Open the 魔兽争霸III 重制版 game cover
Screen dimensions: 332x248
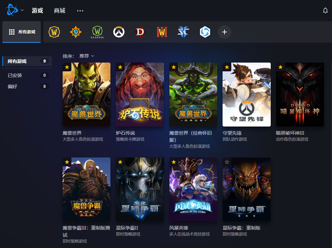[87, 189]
